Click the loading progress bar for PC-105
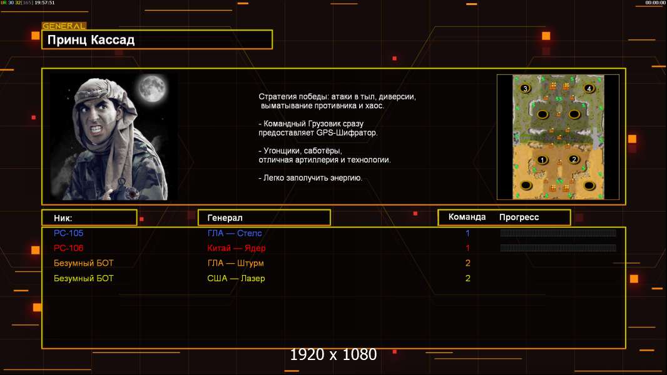667x375 pixels. [558, 232]
